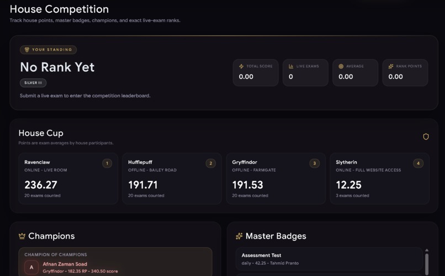Click the shield icon in House Cup

[x=426, y=136]
